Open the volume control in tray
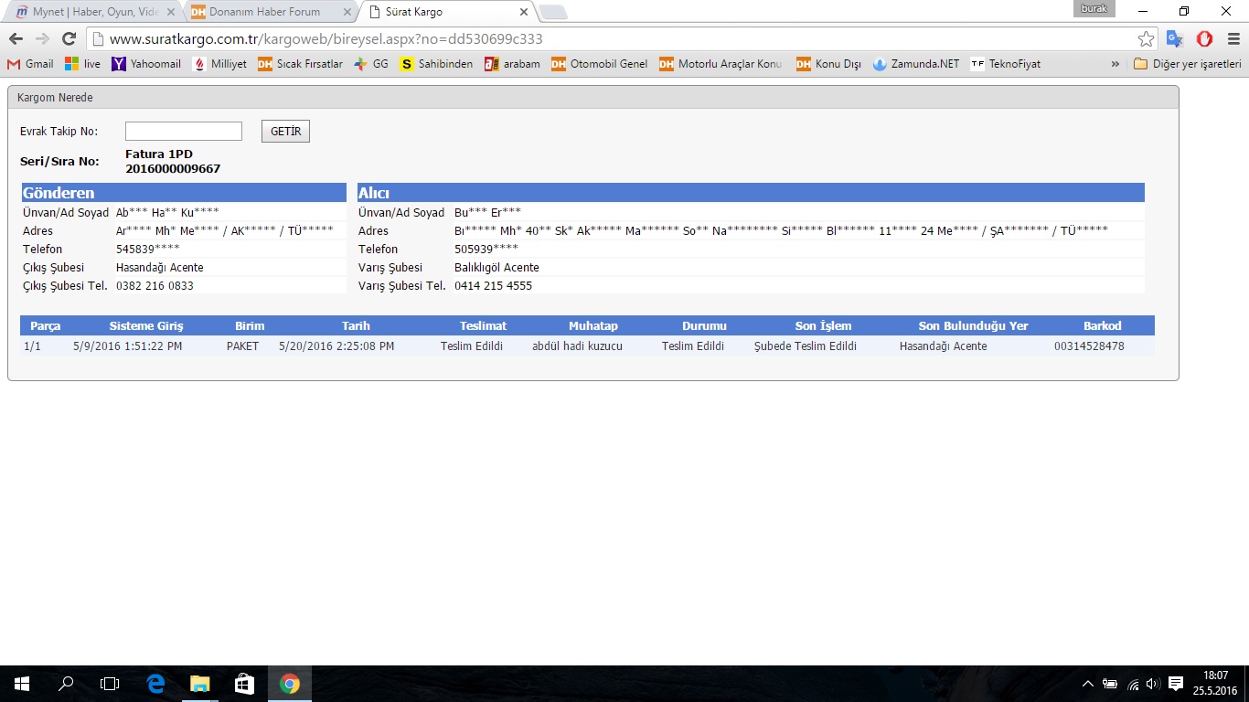 [1152, 684]
